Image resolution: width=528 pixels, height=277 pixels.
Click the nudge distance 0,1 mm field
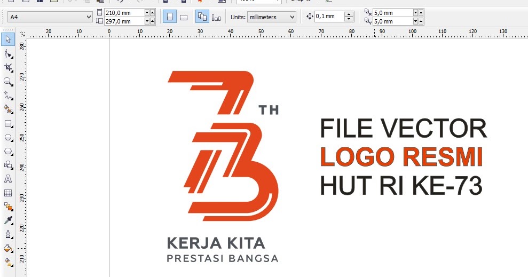pos(329,16)
